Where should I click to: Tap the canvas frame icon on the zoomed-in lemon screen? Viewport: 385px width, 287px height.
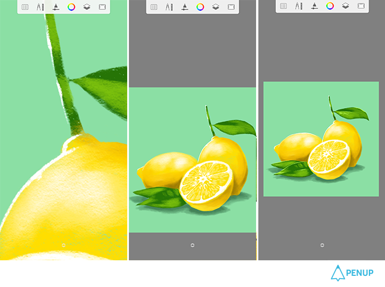102,7
